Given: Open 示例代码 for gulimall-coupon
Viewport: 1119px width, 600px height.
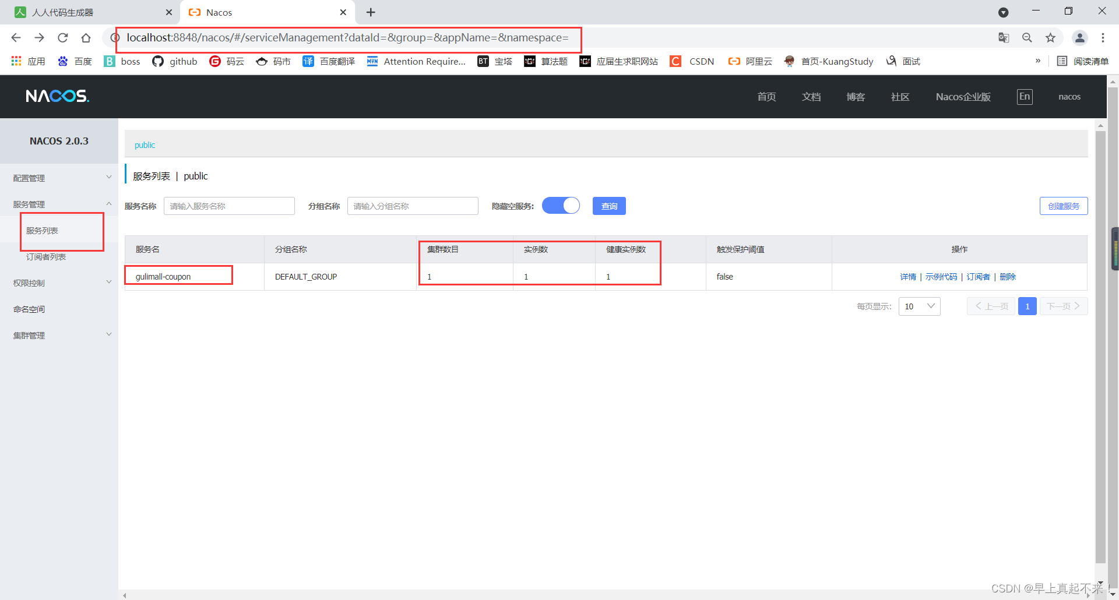Looking at the screenshot, I should coord(941,277).
